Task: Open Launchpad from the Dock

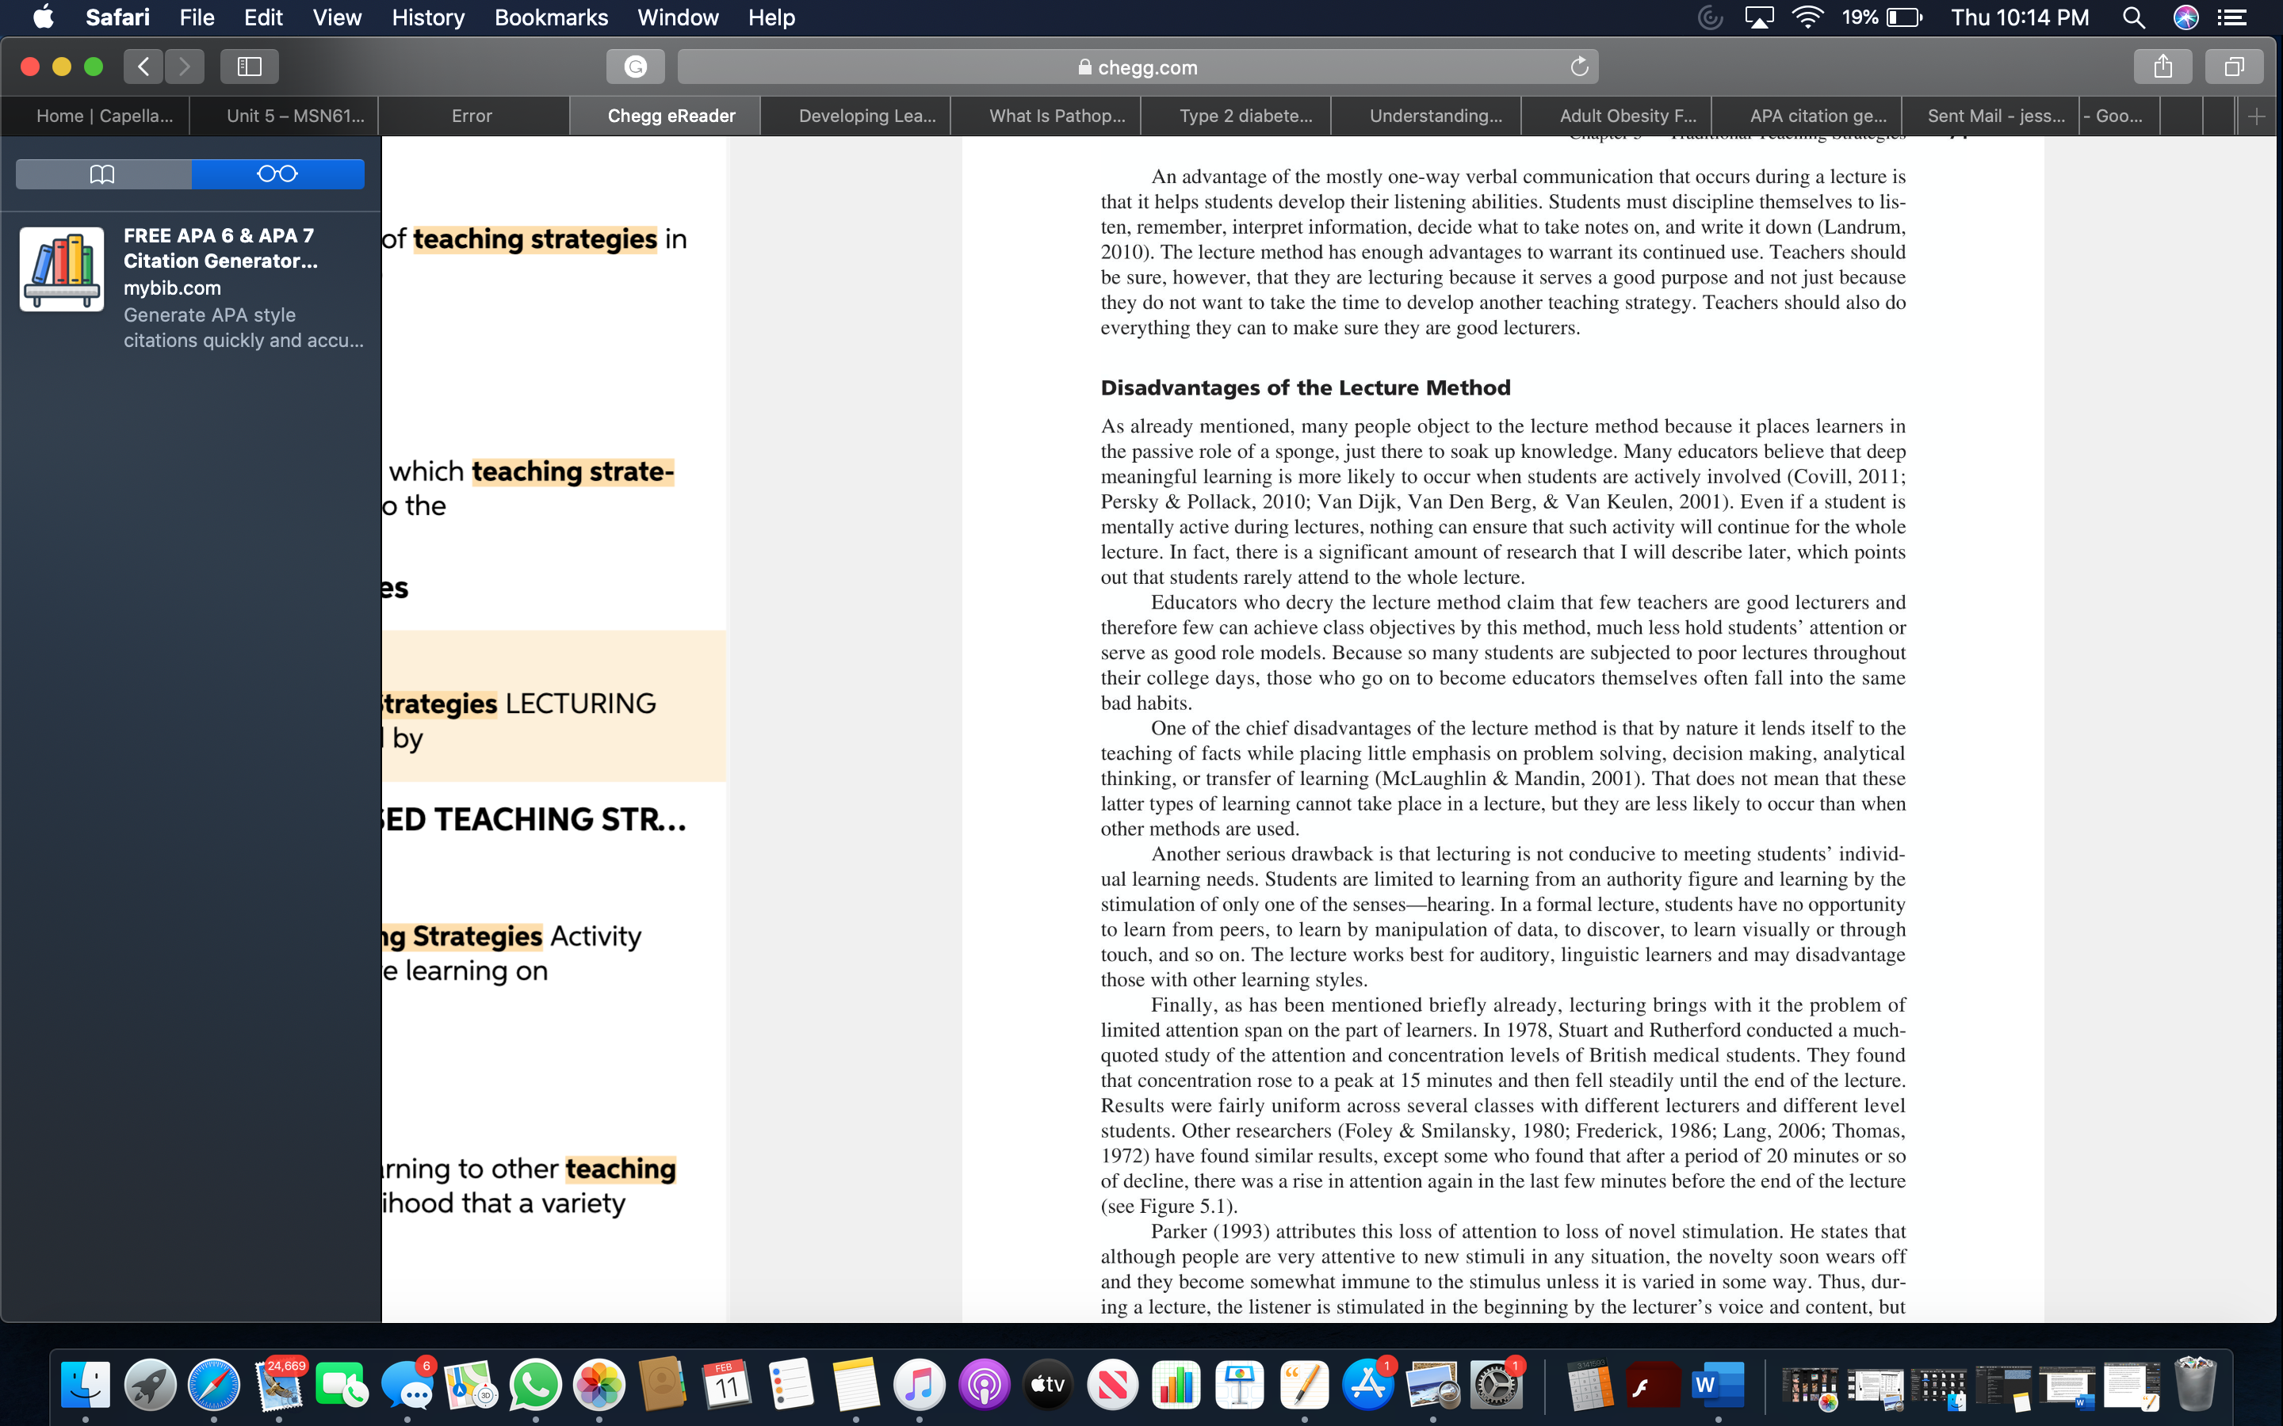Action: 150,1385
